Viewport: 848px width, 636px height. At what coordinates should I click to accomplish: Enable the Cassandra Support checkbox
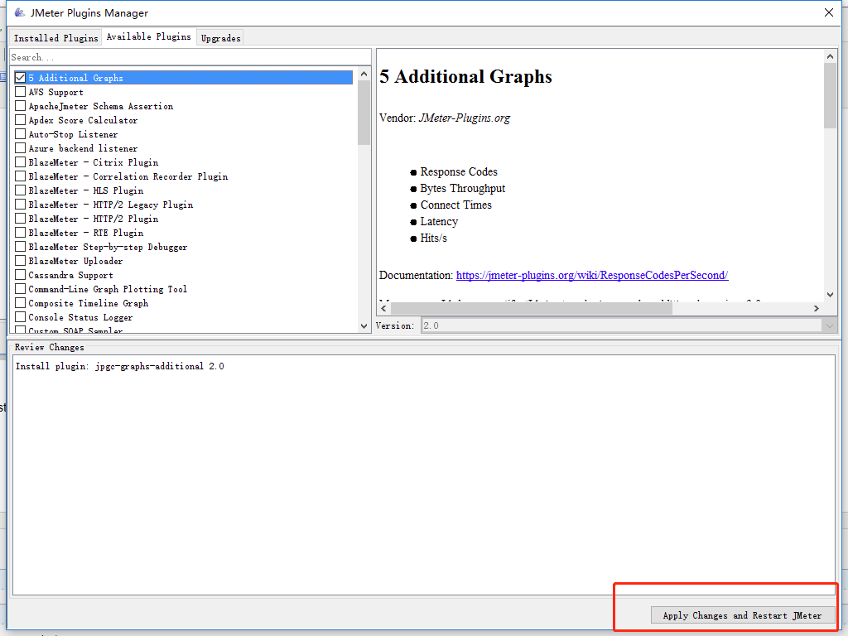pos(21,274)
